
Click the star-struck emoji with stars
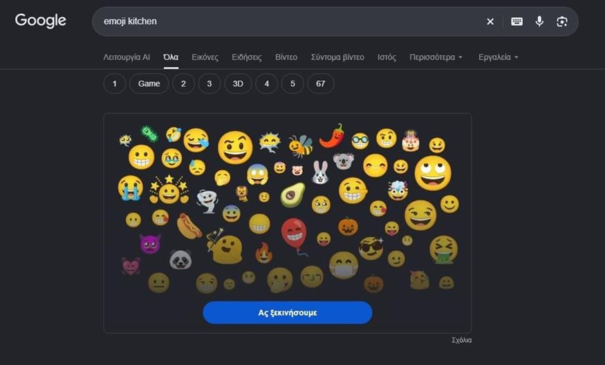click(169, 189)
